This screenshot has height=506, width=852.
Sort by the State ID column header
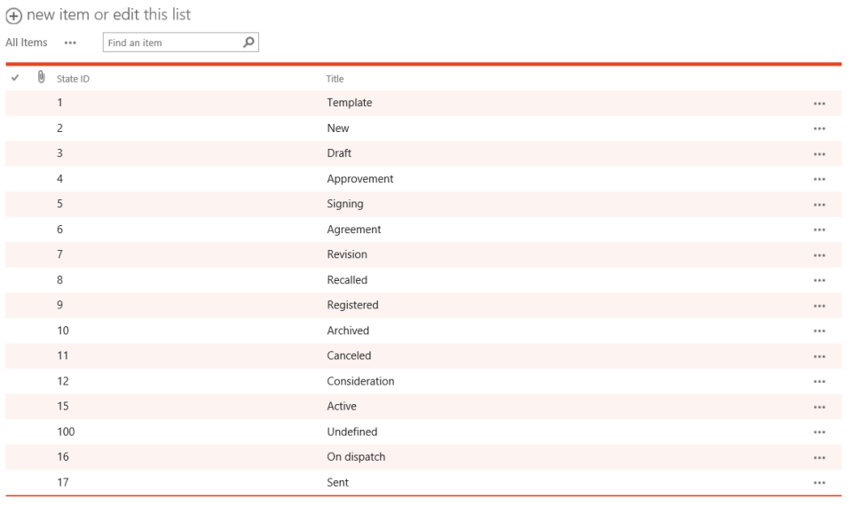(73, 79)
